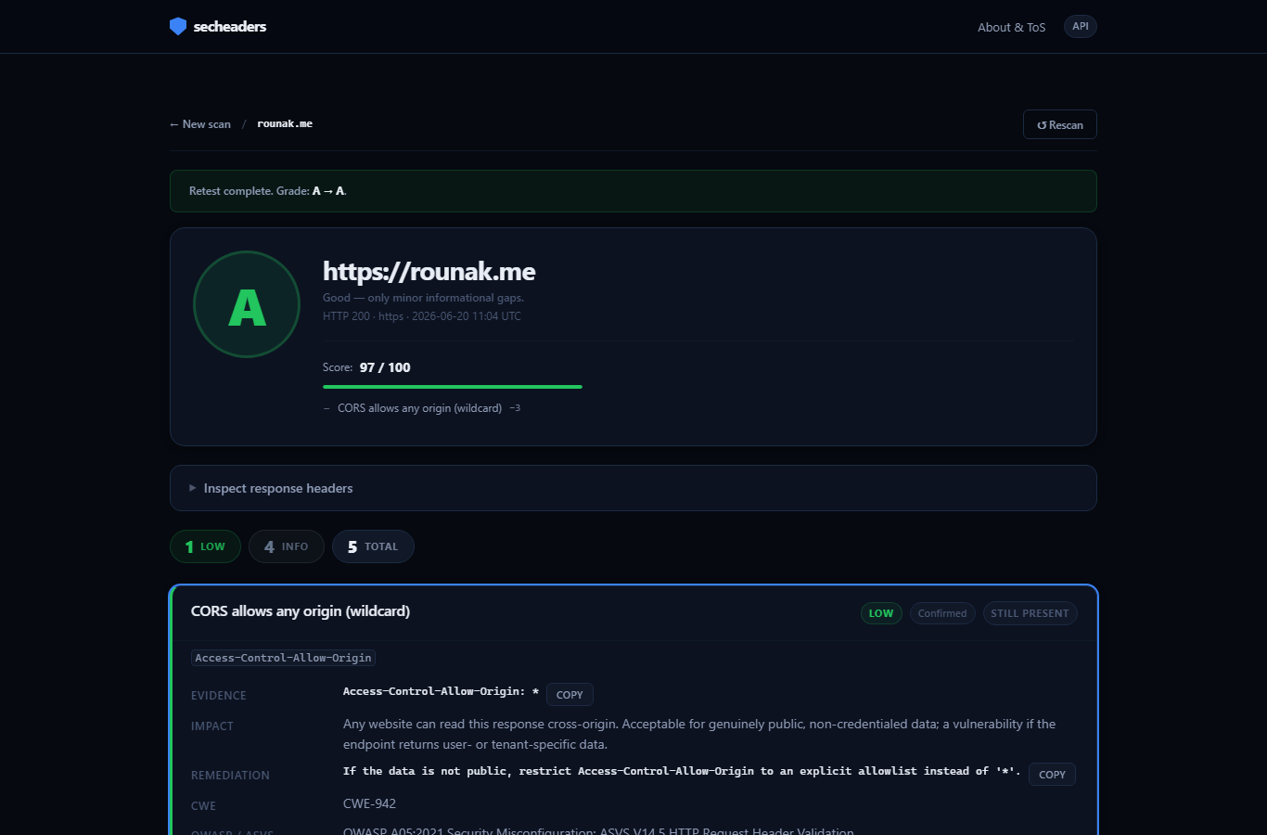
Task: Show all 5 TOTAL findings
Action: (x=373, y=546)
